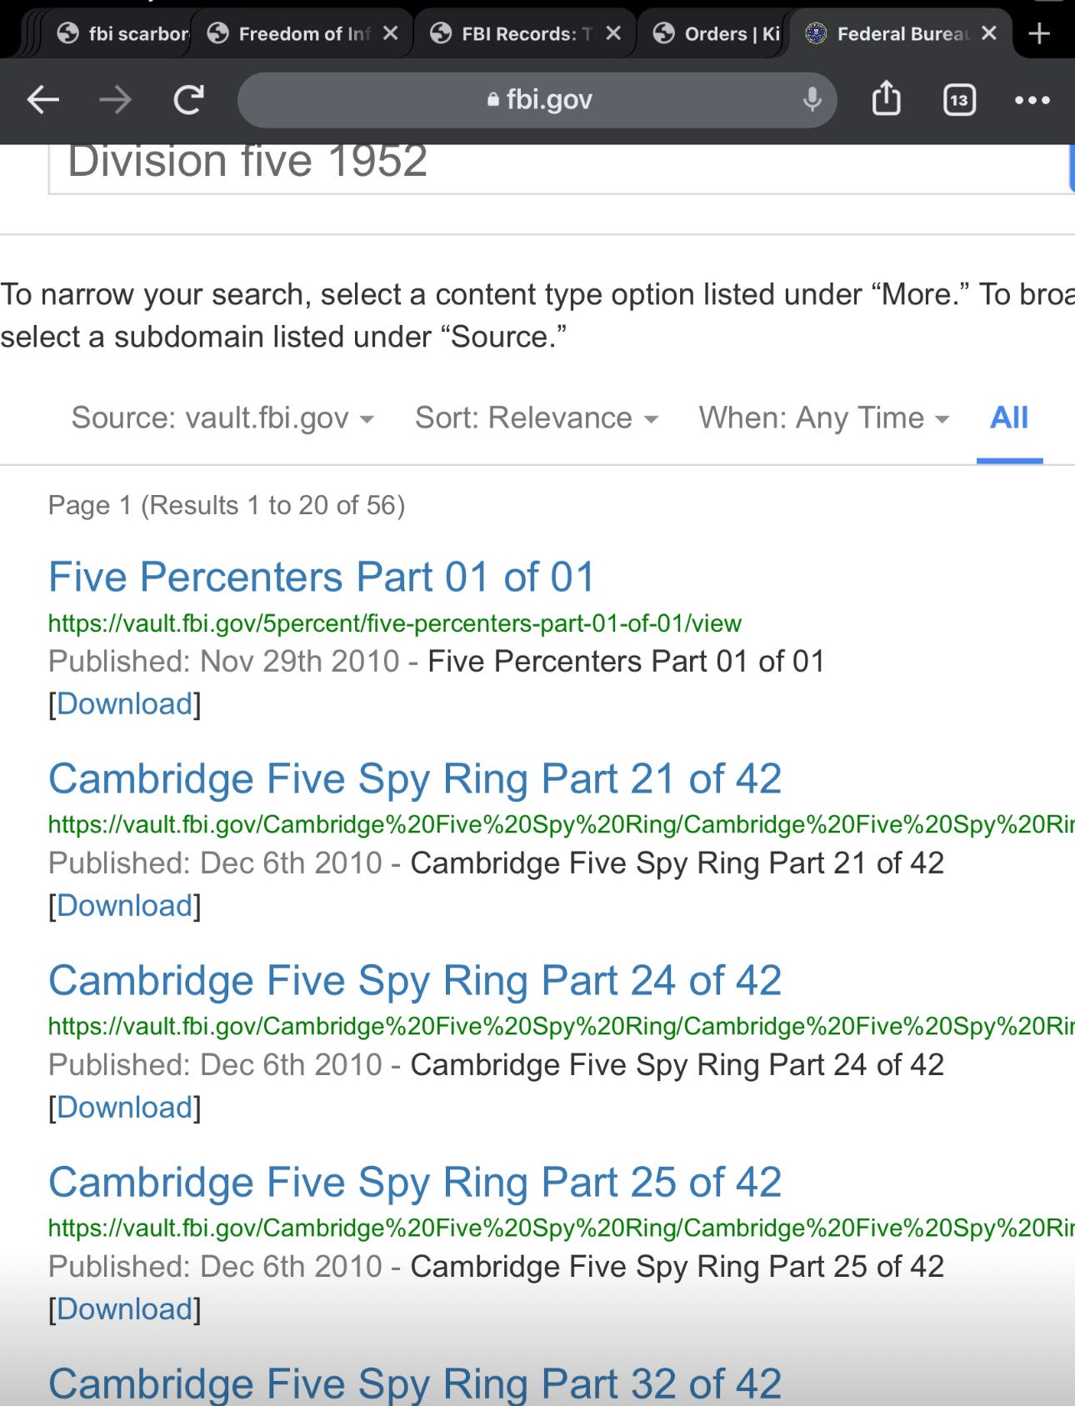Open Cambridge Five Spy Ring Part 32 title

(415, 1383)
